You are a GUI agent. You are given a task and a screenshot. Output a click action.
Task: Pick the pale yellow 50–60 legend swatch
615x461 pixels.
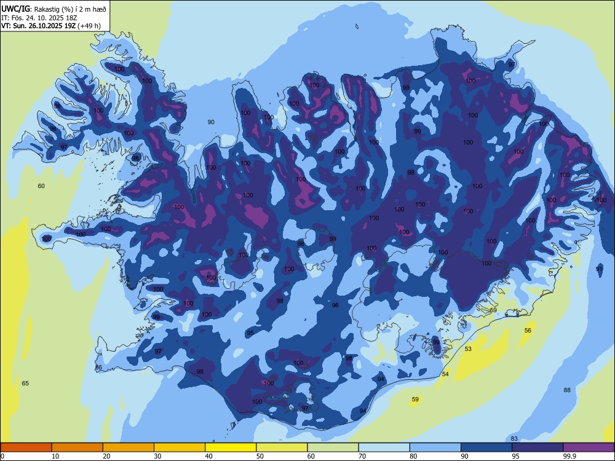click(x=282, y=447)
